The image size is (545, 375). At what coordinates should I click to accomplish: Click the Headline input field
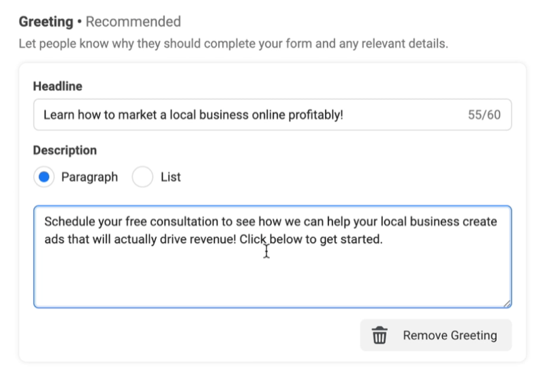[x=272, y=115]
